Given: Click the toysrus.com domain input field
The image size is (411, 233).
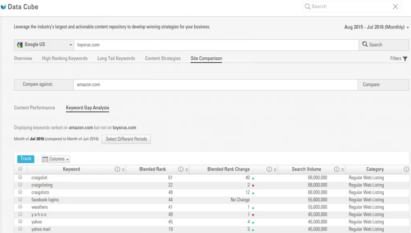Looking at the screenshot, I should pos(216,45).
